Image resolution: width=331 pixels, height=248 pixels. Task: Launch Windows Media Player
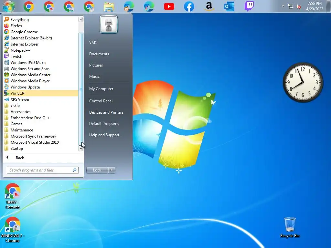41,81
